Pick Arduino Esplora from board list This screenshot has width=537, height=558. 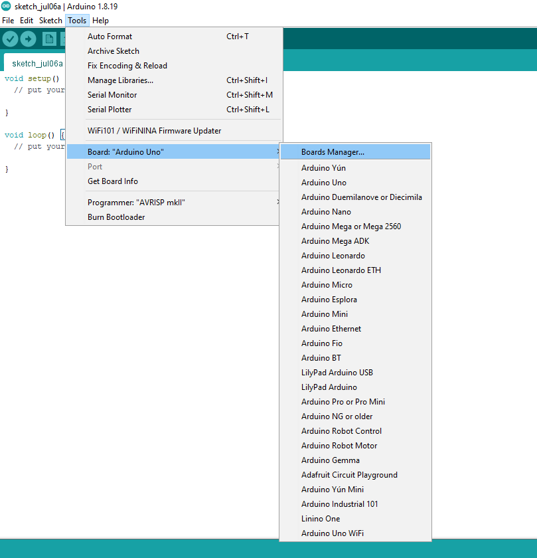(355, 300)
